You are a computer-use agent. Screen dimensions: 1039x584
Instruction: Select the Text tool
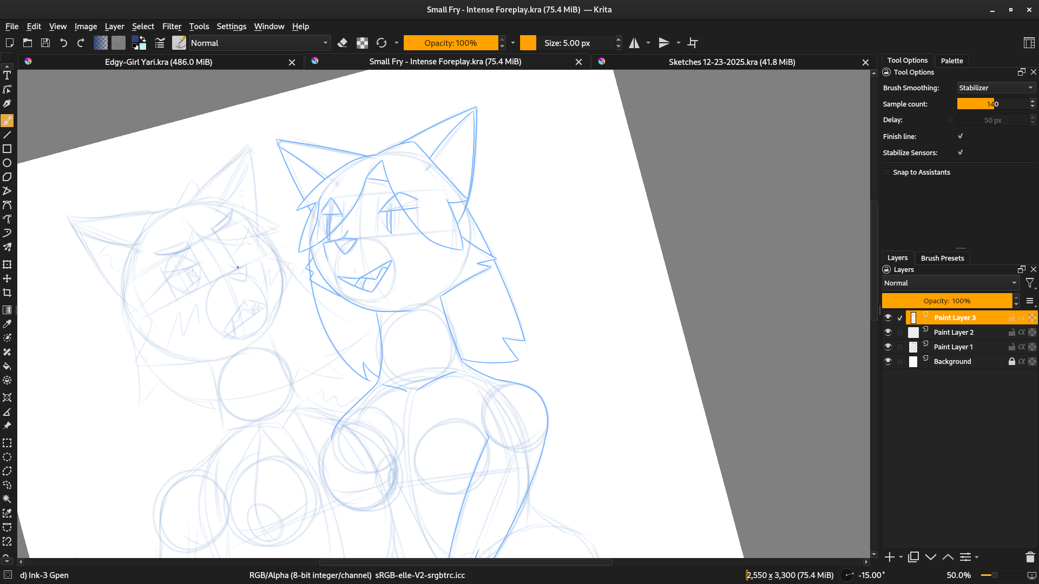(7, 75)
